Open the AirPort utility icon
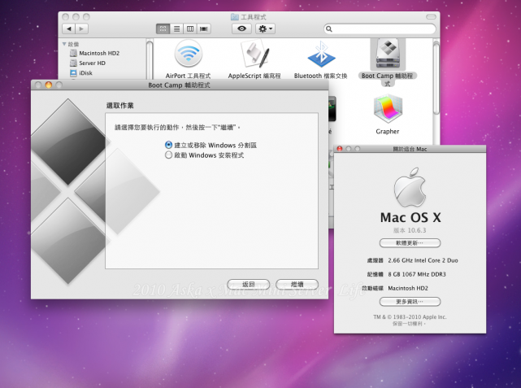This screenshot has width=521, height=388. point(188,54)
